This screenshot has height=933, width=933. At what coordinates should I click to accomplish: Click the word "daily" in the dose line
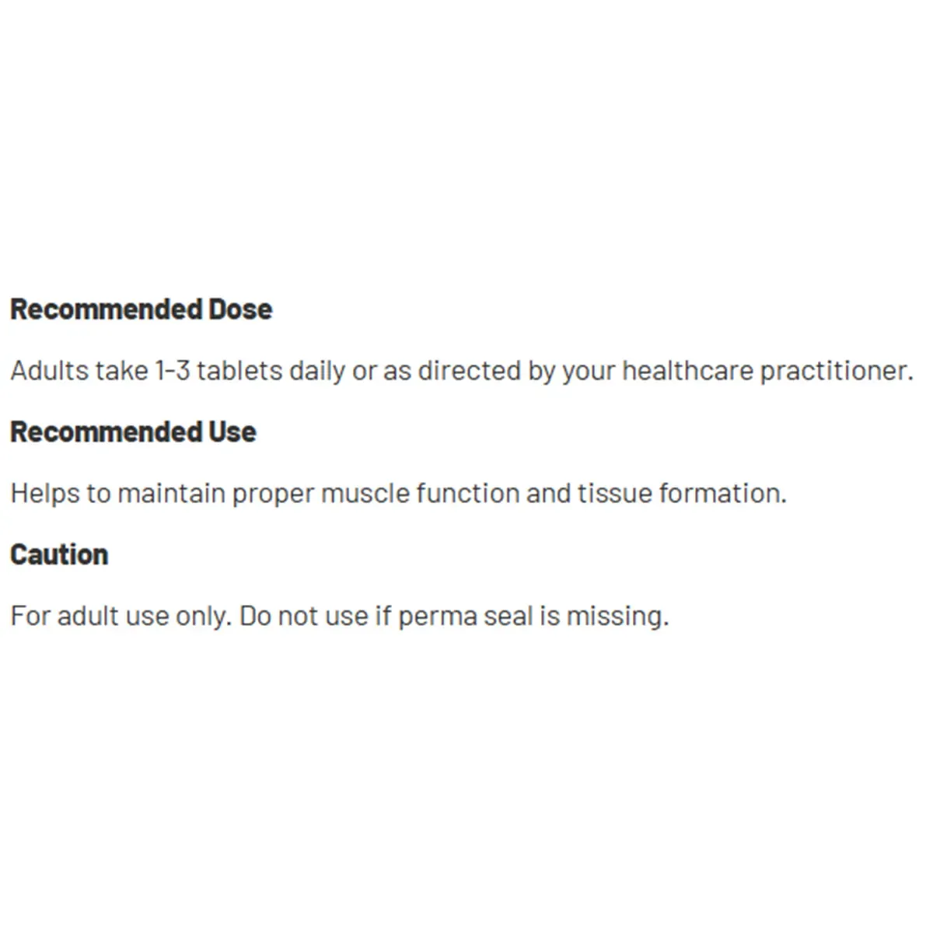(x=317, y=372)
